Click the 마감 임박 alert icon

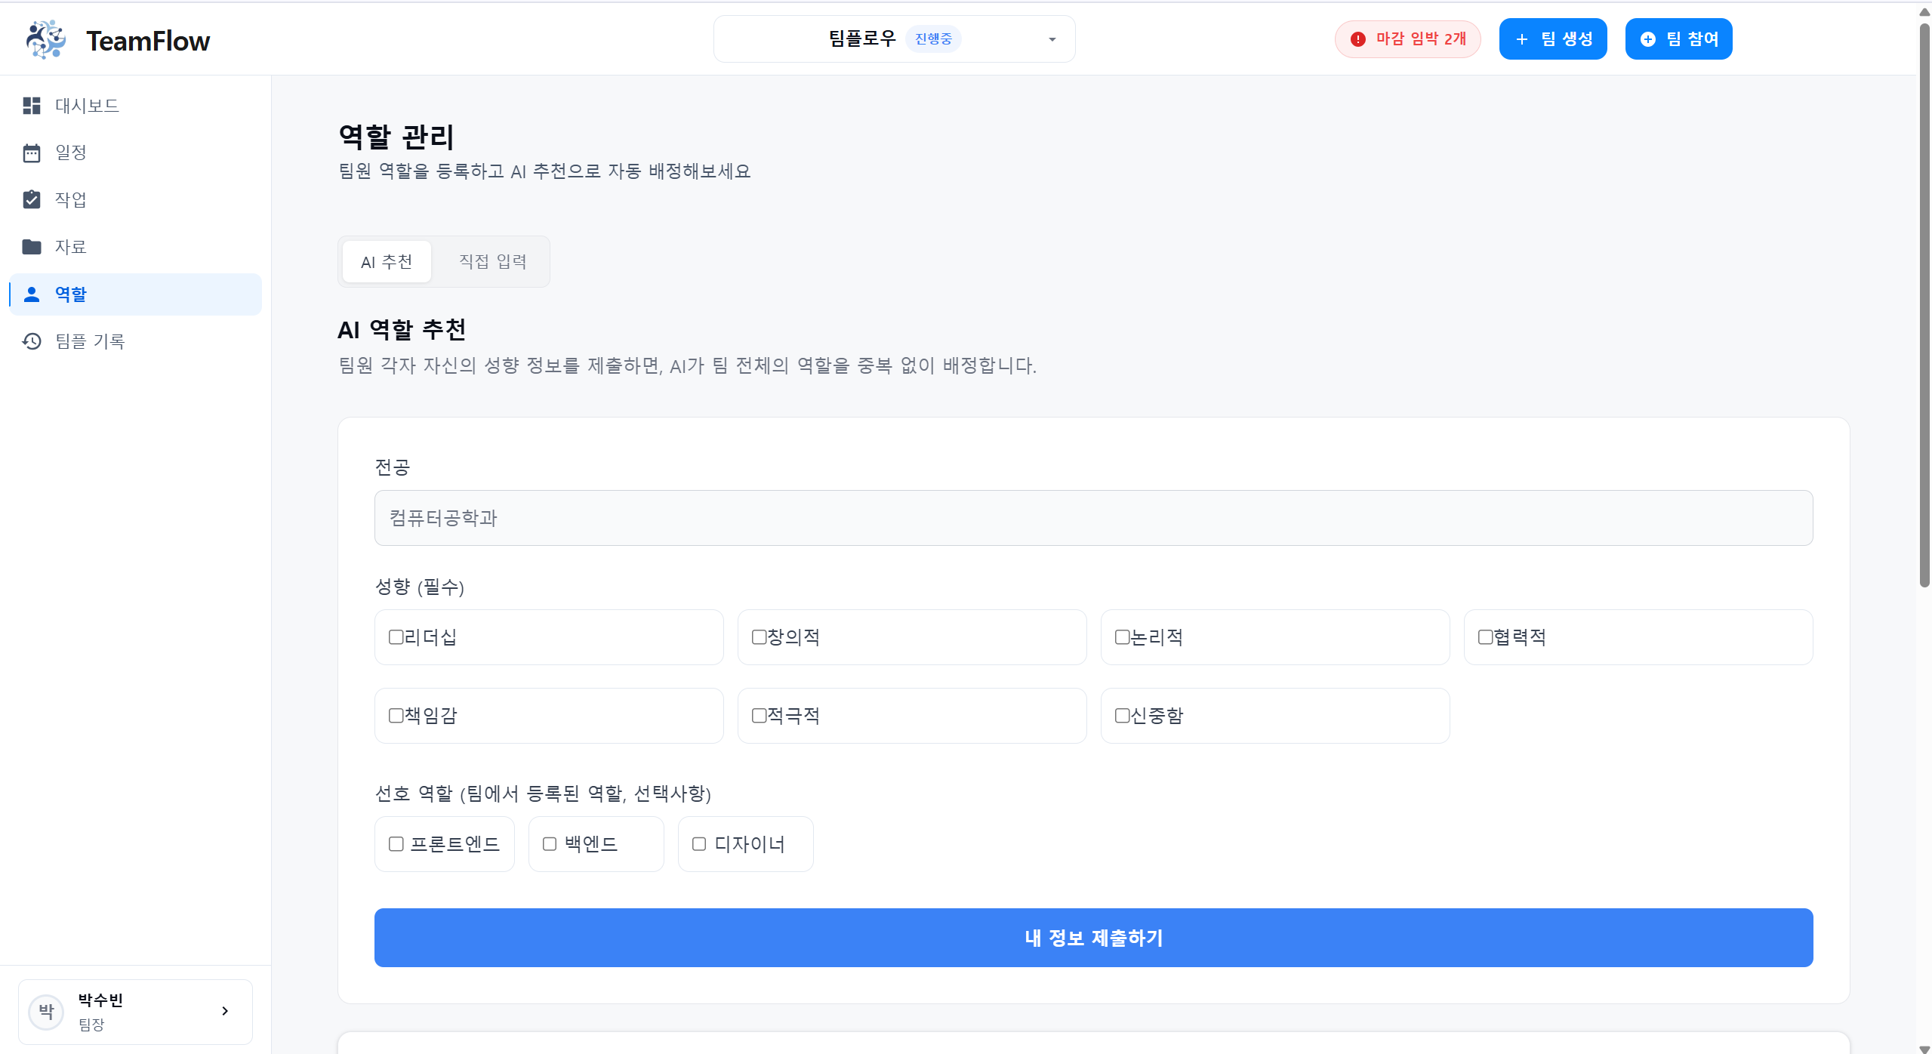pyautogui.click(x=1357, y=39)
